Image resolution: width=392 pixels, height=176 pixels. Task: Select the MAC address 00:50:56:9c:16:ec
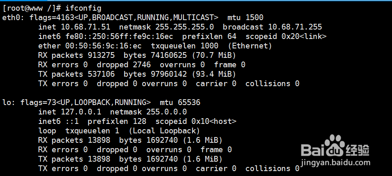104,46
